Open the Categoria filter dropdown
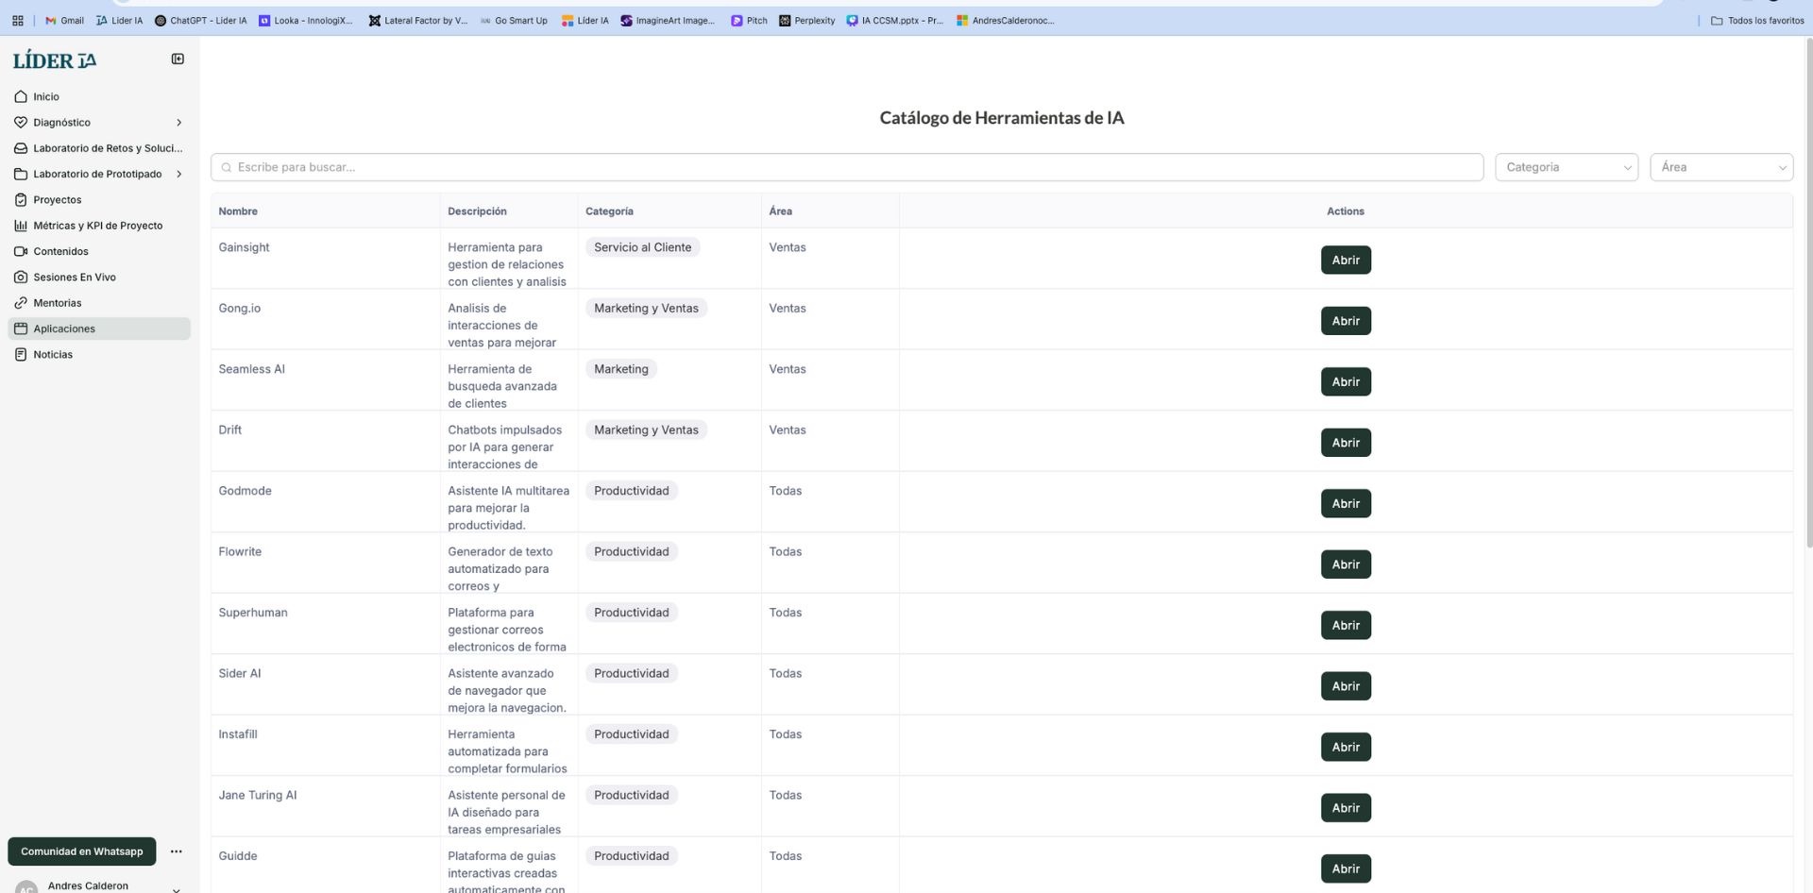Screen dimensions: 1813x893 tap(1566, 167)
